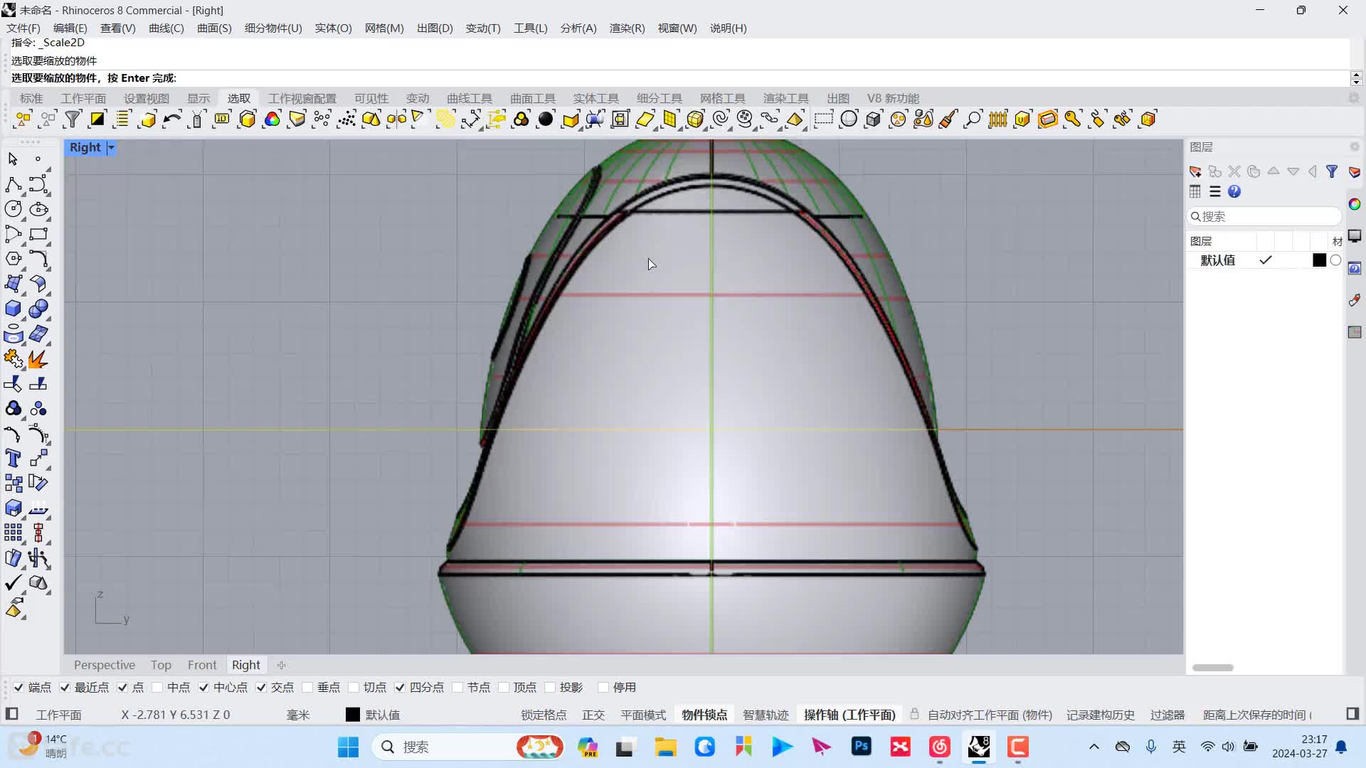
Task: Toggle 物件锁点 in status bar
Action: (704, 715)
